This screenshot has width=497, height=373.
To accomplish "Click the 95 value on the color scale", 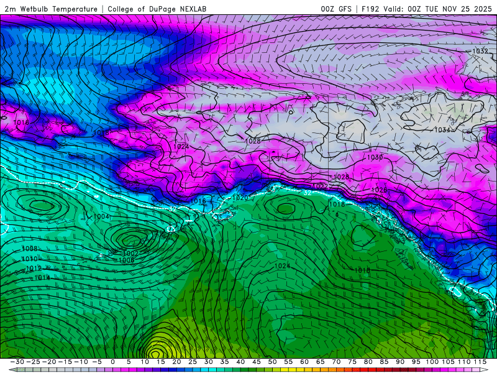I will click(416, 362).
